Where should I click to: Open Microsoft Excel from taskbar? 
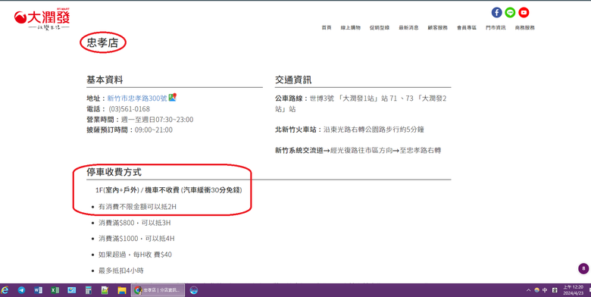tap(55, 290)
